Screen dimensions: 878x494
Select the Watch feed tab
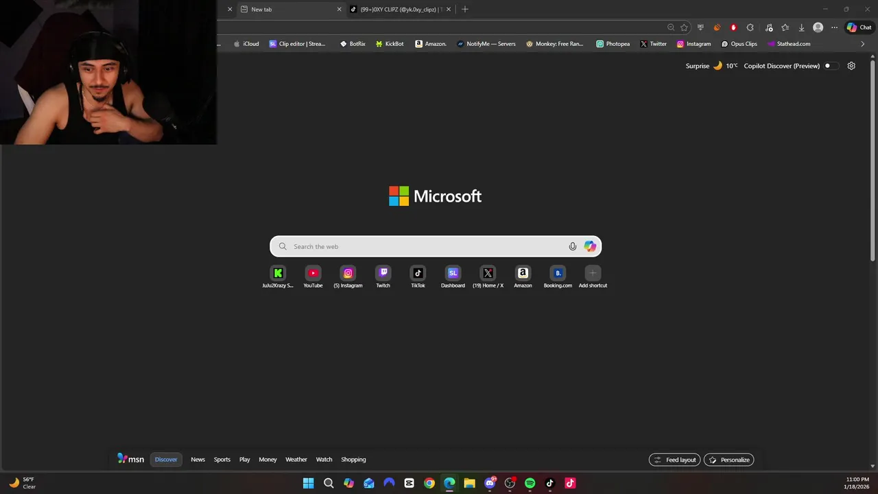324,460
